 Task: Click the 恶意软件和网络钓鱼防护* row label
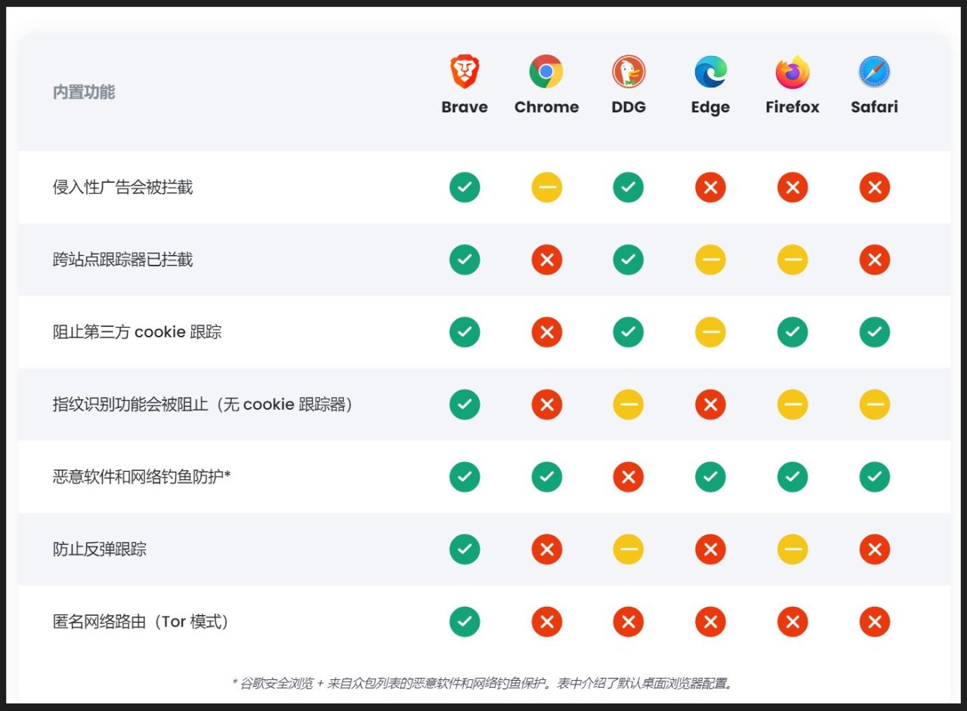point(141,477)
